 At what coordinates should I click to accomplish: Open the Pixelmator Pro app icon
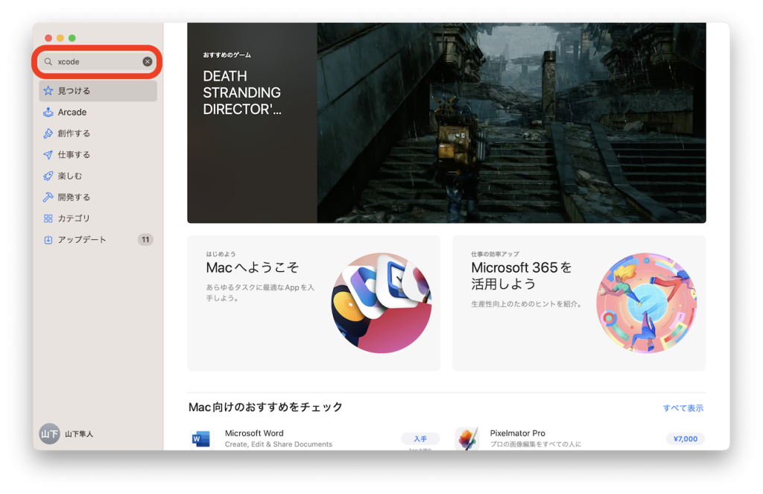(467, 438)
